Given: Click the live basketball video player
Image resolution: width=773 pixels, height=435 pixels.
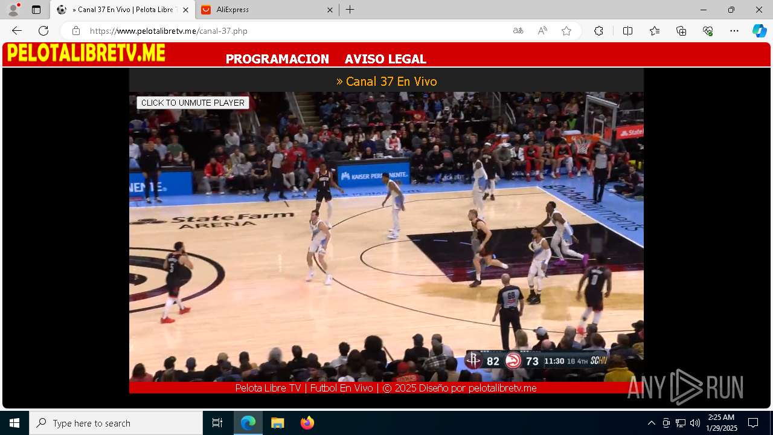Looking at the screenshot, I should [x=386, y=237].
